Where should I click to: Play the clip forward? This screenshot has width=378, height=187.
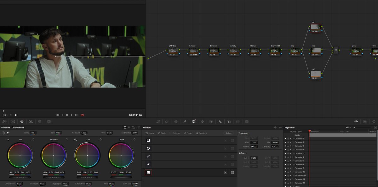point(72,115)
